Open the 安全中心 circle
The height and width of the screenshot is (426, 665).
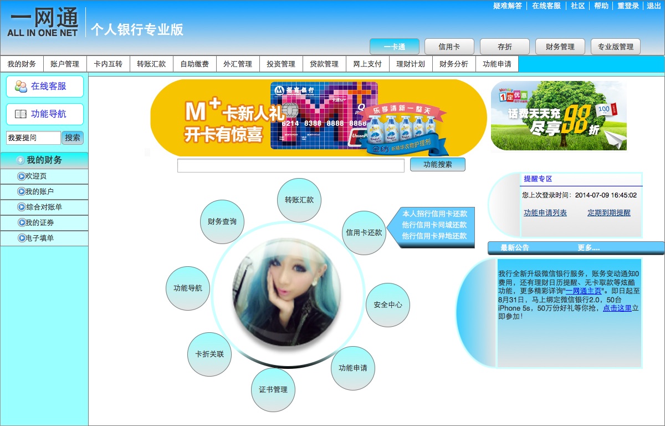(x=388, y=305)
